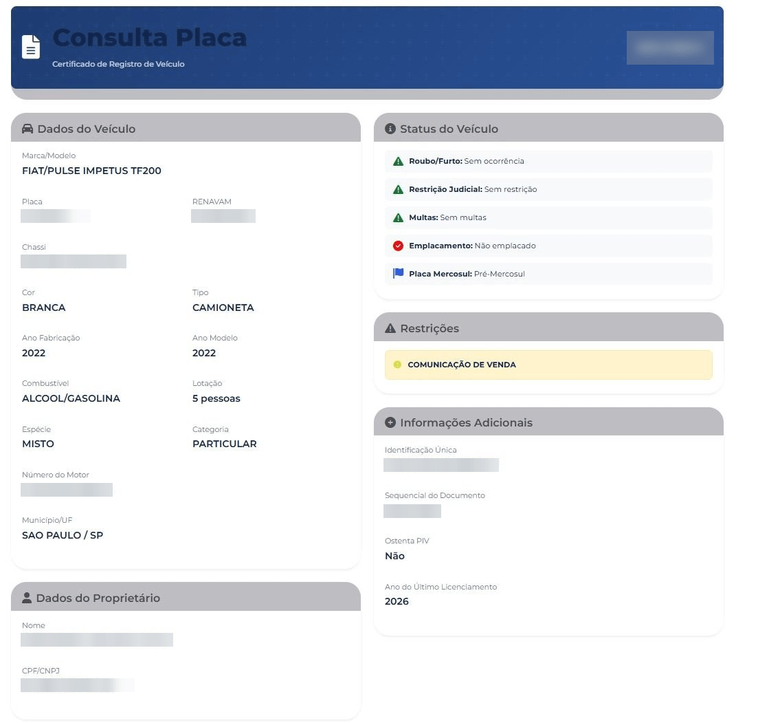This screenshot has width=758, height=723.
Task: Click the green warning icon for Multas
Action: [399, 218]
